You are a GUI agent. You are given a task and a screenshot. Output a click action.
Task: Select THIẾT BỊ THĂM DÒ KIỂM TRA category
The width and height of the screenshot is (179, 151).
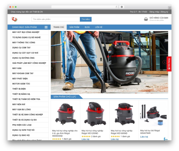click(30, 99)
